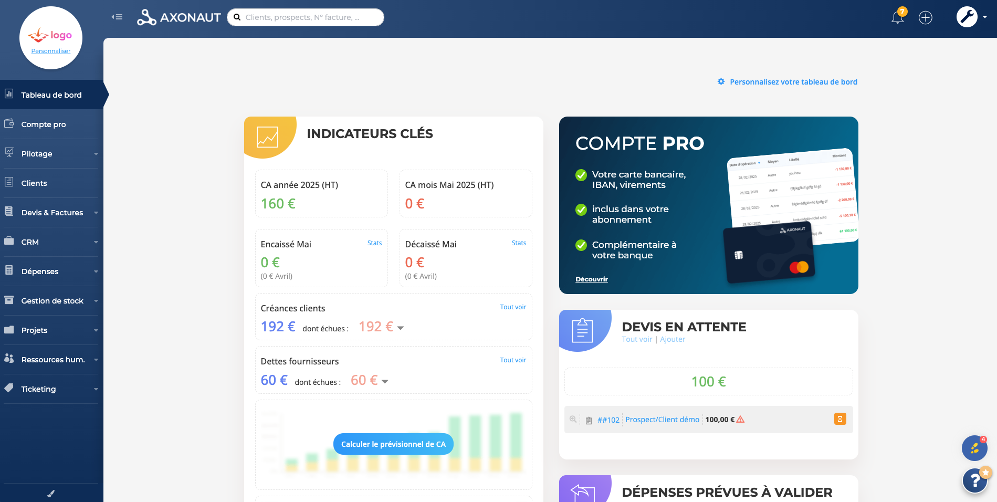Click the magnifier icon on quote ##102 row
Screen dimensions: 997x502
pos(573,419)
